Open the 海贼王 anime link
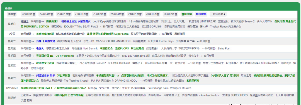Viewport: 301px width, 105px height. point(25,21)
